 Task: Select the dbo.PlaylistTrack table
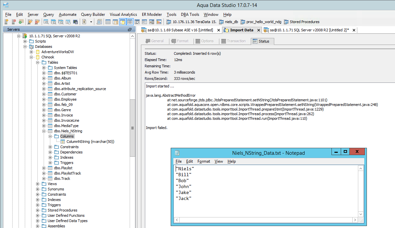tap(67, 173)
